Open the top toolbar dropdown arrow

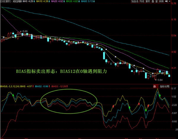(x=170, y=1)
